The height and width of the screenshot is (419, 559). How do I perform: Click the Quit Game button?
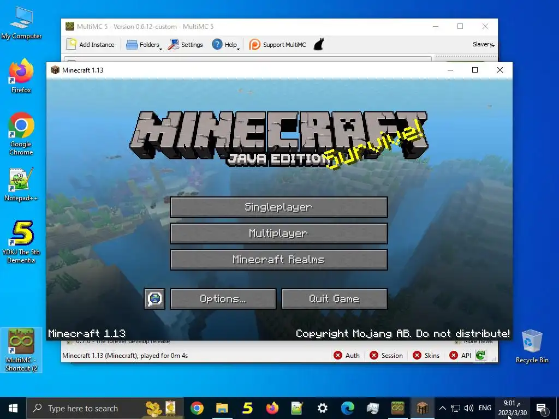point(335,298)
